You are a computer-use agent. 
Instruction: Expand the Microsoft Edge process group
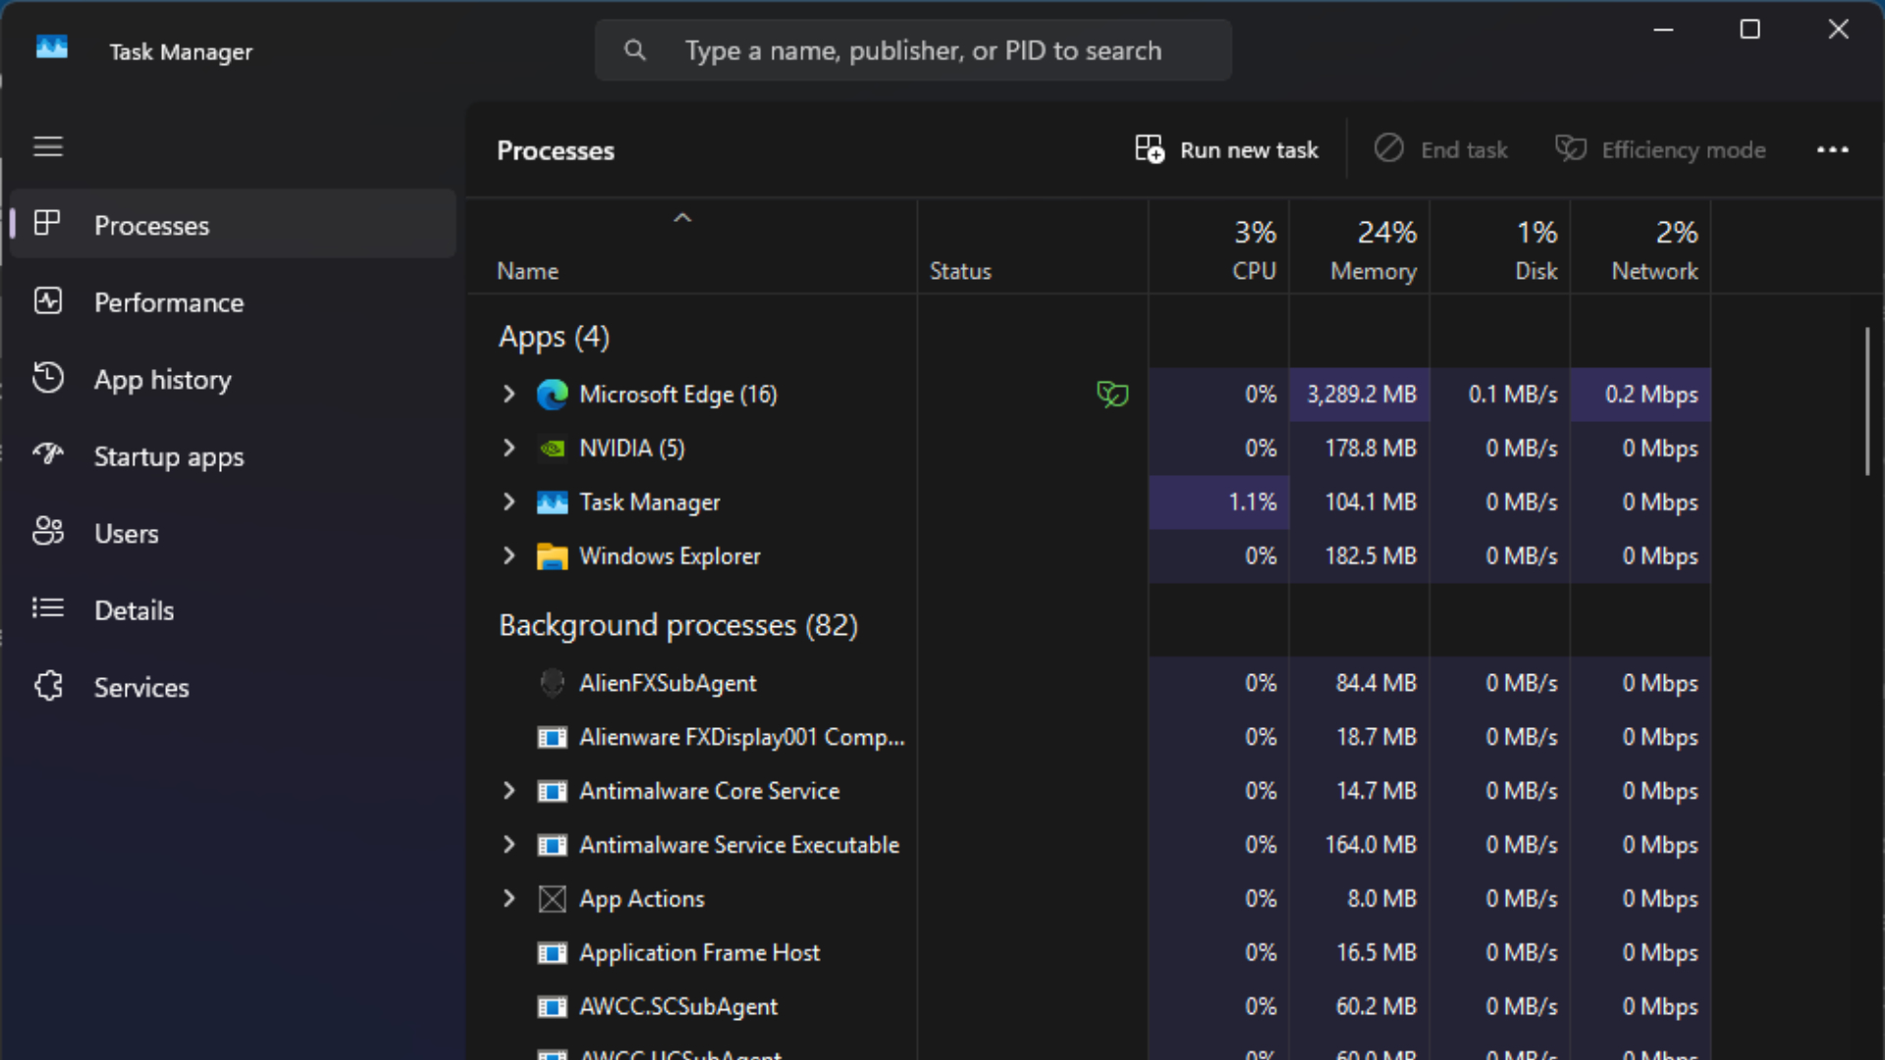pyautogui.click(x=509, y=395)
